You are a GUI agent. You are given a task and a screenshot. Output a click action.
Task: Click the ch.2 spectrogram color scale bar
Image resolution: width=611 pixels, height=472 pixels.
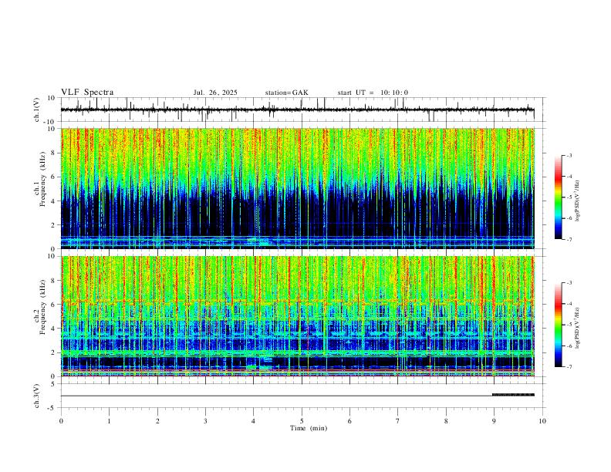pos(558,325)
